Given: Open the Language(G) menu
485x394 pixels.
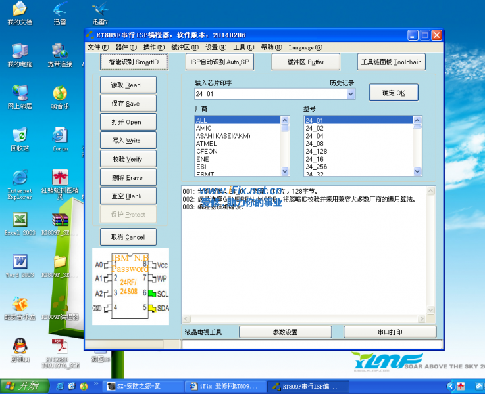Looking at the screenshot, I should (305, 47).
